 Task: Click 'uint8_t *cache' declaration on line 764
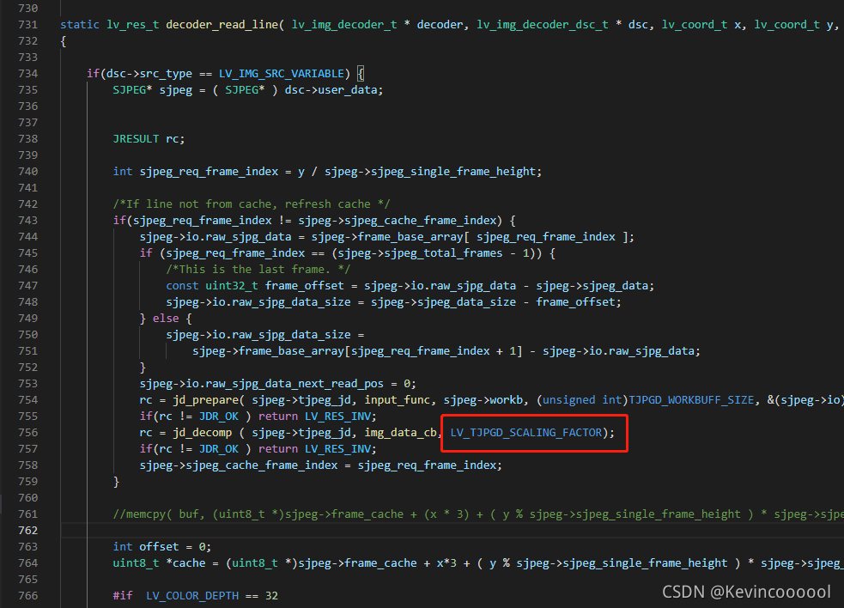coord(160,564)
